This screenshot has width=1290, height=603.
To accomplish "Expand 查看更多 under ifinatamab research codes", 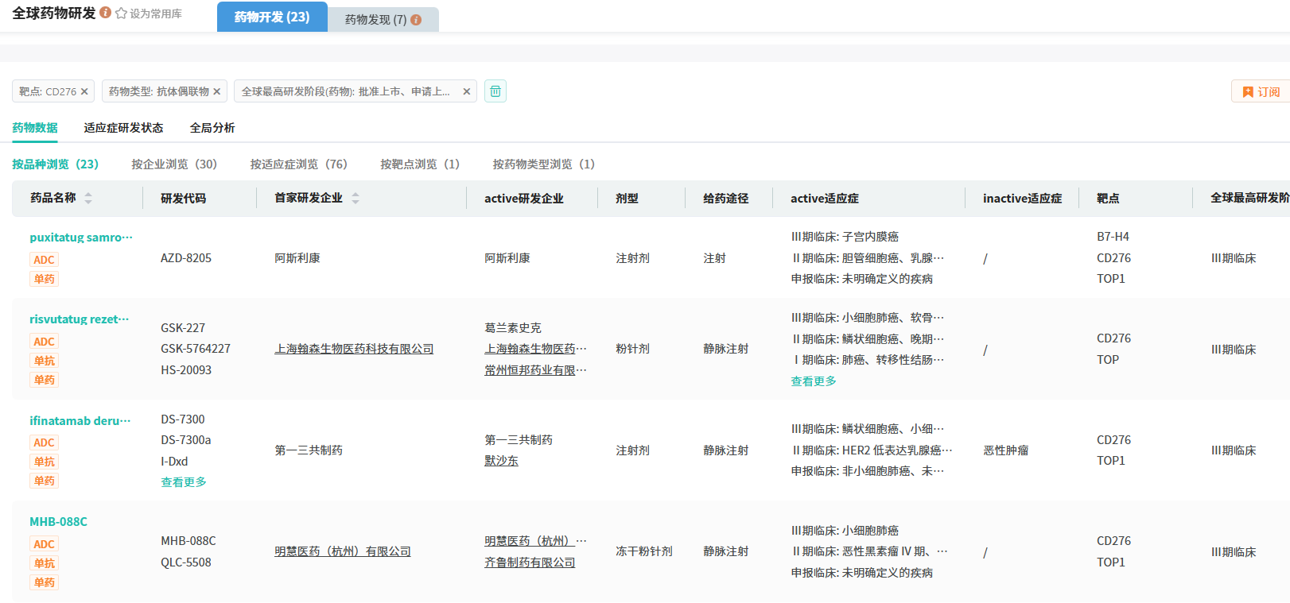I will [184, 482].
